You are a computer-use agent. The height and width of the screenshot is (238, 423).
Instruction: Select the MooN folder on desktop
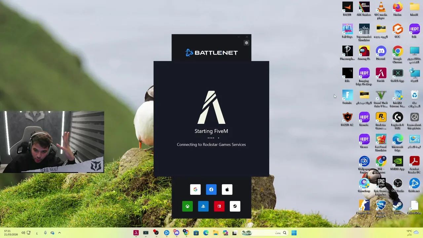point(414,9)
